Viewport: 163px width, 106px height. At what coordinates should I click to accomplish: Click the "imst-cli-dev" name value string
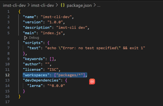(56, 17)
